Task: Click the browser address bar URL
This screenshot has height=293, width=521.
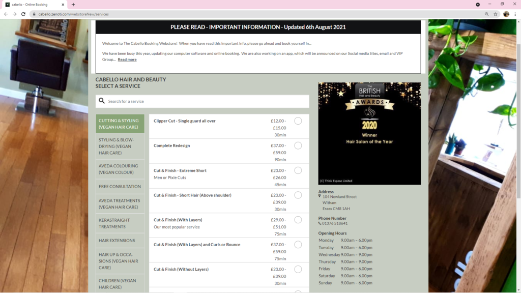Action: click(x=73, y=14)
